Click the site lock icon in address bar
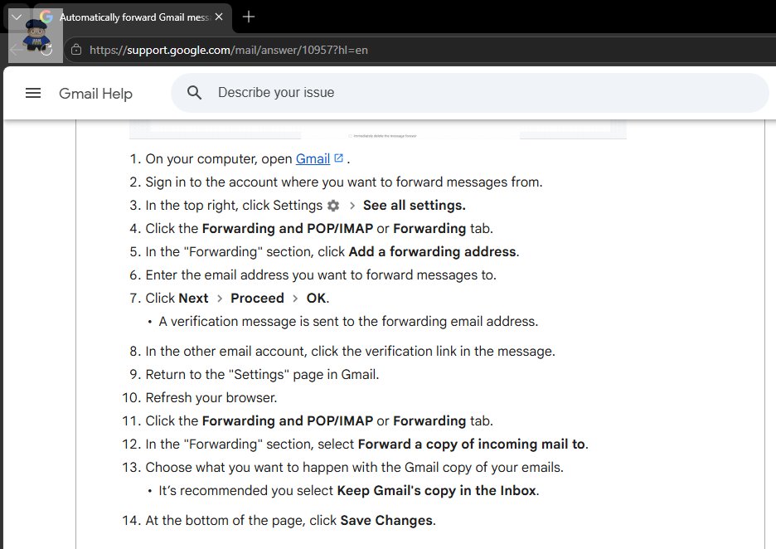Image resolution: width=776 pixels, height=549 pixels. point(76,50)
